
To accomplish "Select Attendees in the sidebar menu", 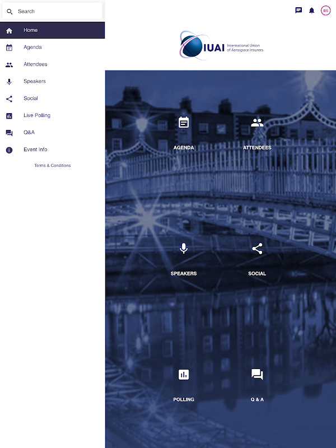I will (x=52, y=64).
